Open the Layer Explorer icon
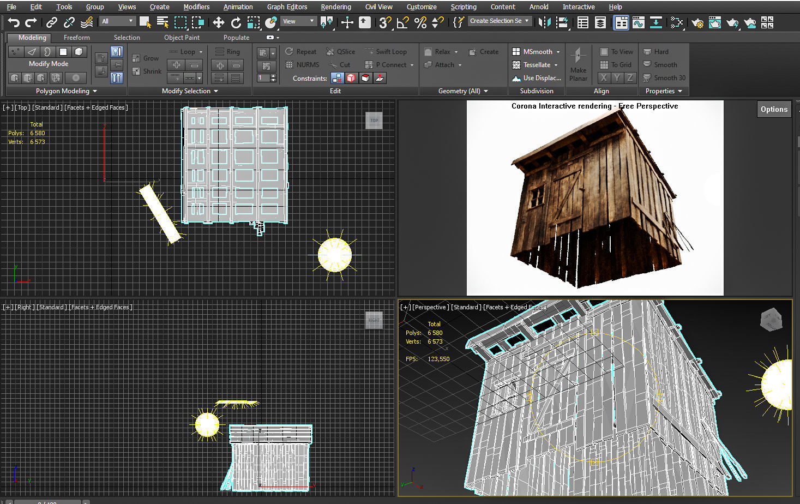This screenshot has height=504, width=800. click(600, 22)
